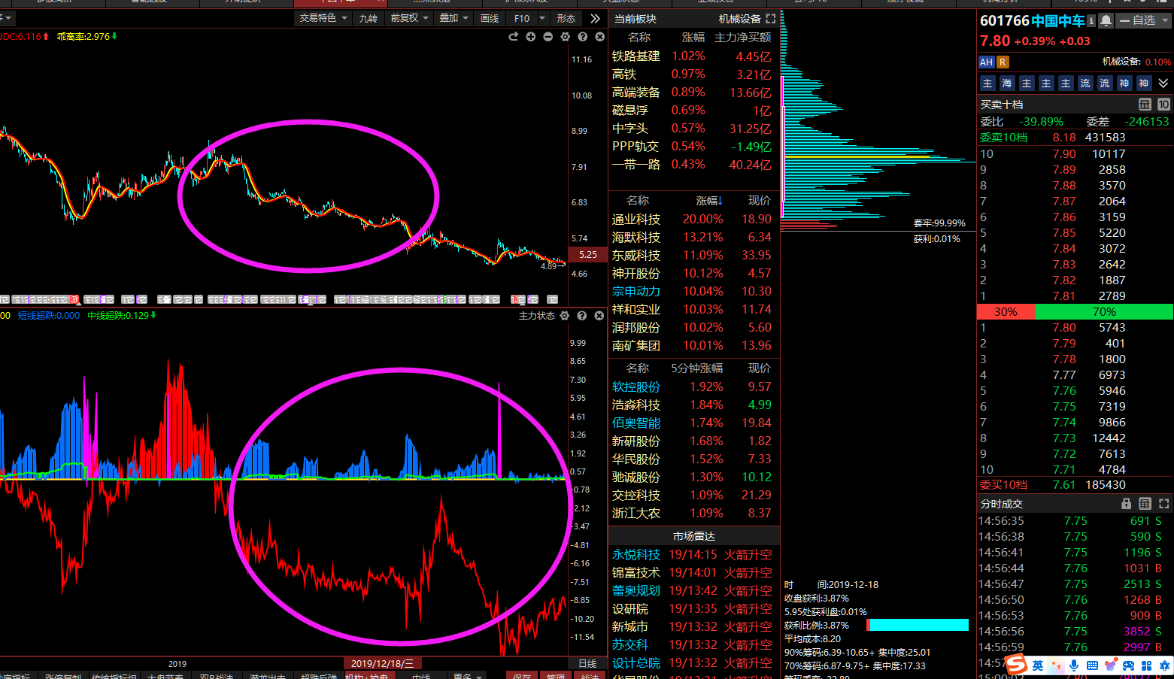Maximize the 当前板块 panel with fullscreen icon
The width and height of the screenshot is (1174, 679).
pyautogui.click(x=770, y=19)
